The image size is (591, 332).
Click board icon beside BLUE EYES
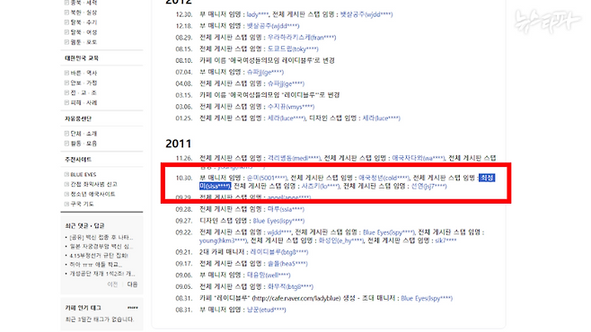66,174
